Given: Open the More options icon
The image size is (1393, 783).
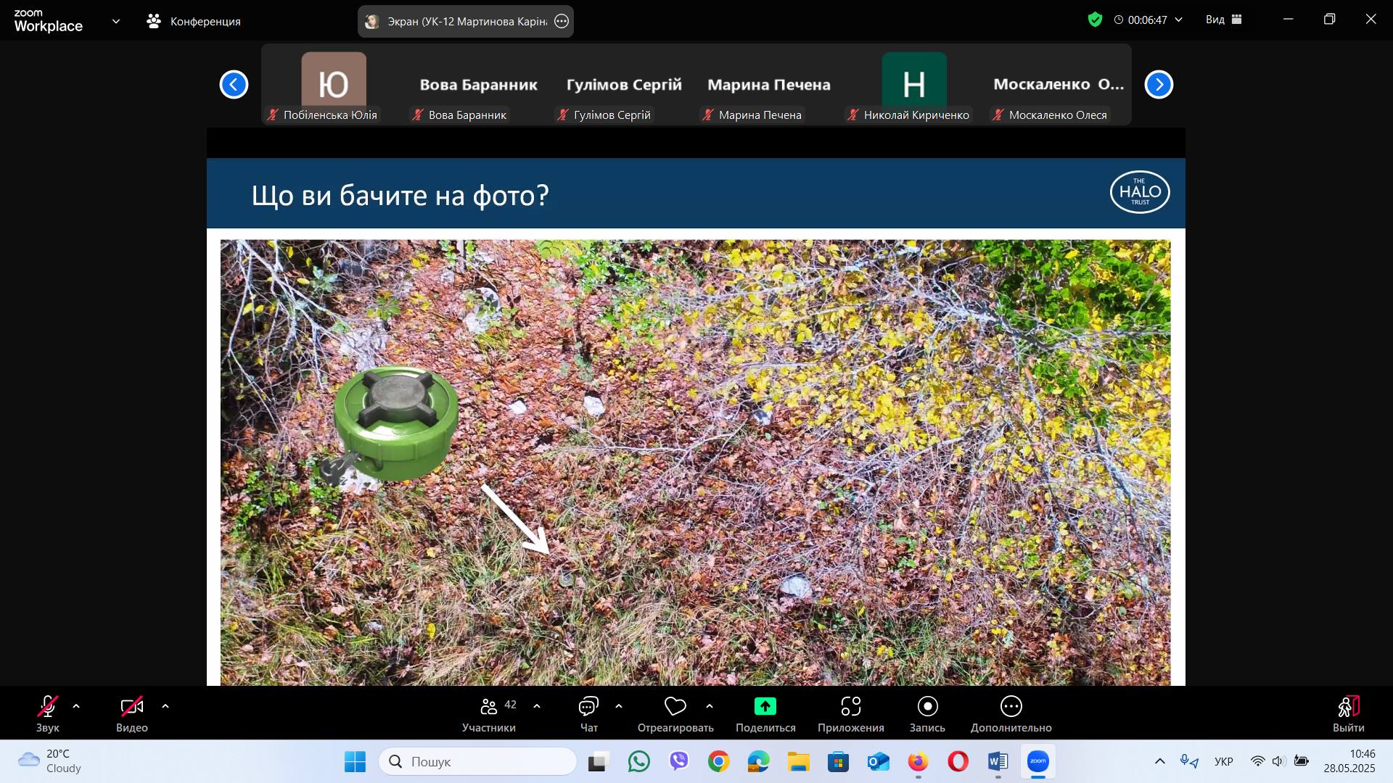Looking at the screenshot, I should (1011, 707).
